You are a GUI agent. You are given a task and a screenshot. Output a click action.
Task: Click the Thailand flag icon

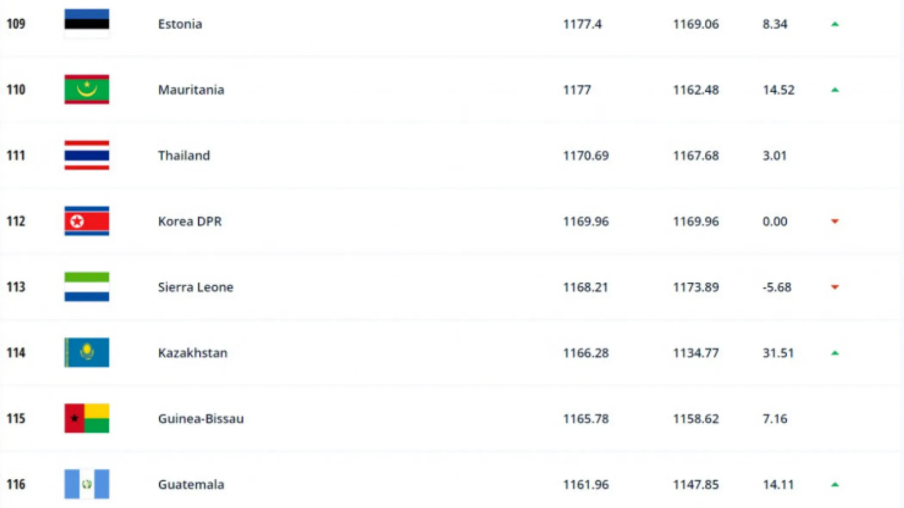[87, 155]
